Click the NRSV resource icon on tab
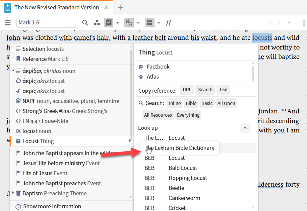This screenshot has height=211, width=307. (x=8, y=8)
